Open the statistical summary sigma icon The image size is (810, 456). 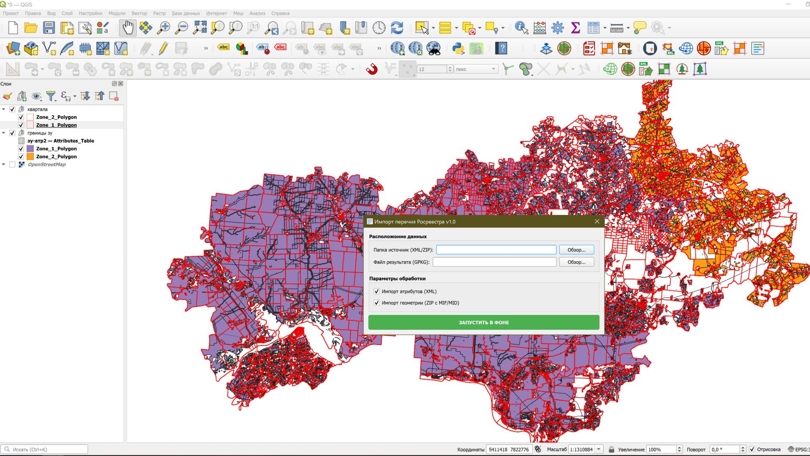(x=575, y=28)
